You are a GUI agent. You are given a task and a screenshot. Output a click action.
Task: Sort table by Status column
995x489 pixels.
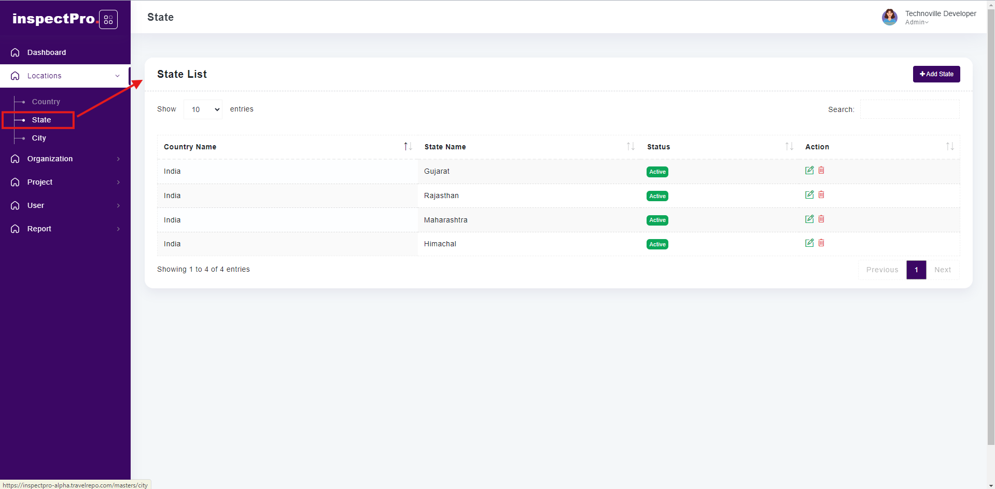click(789, 147)
